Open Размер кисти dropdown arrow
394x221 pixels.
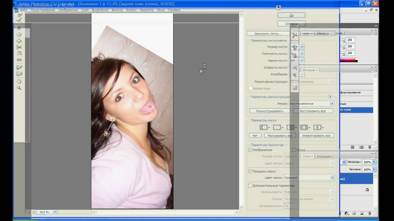click(x=302, y=47)
